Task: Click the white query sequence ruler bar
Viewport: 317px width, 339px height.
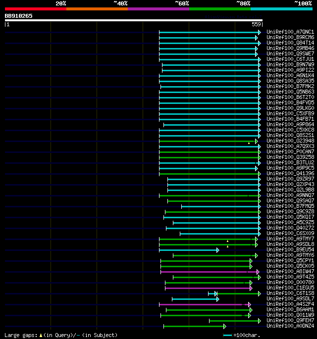Action: click(x=134, y=20)
